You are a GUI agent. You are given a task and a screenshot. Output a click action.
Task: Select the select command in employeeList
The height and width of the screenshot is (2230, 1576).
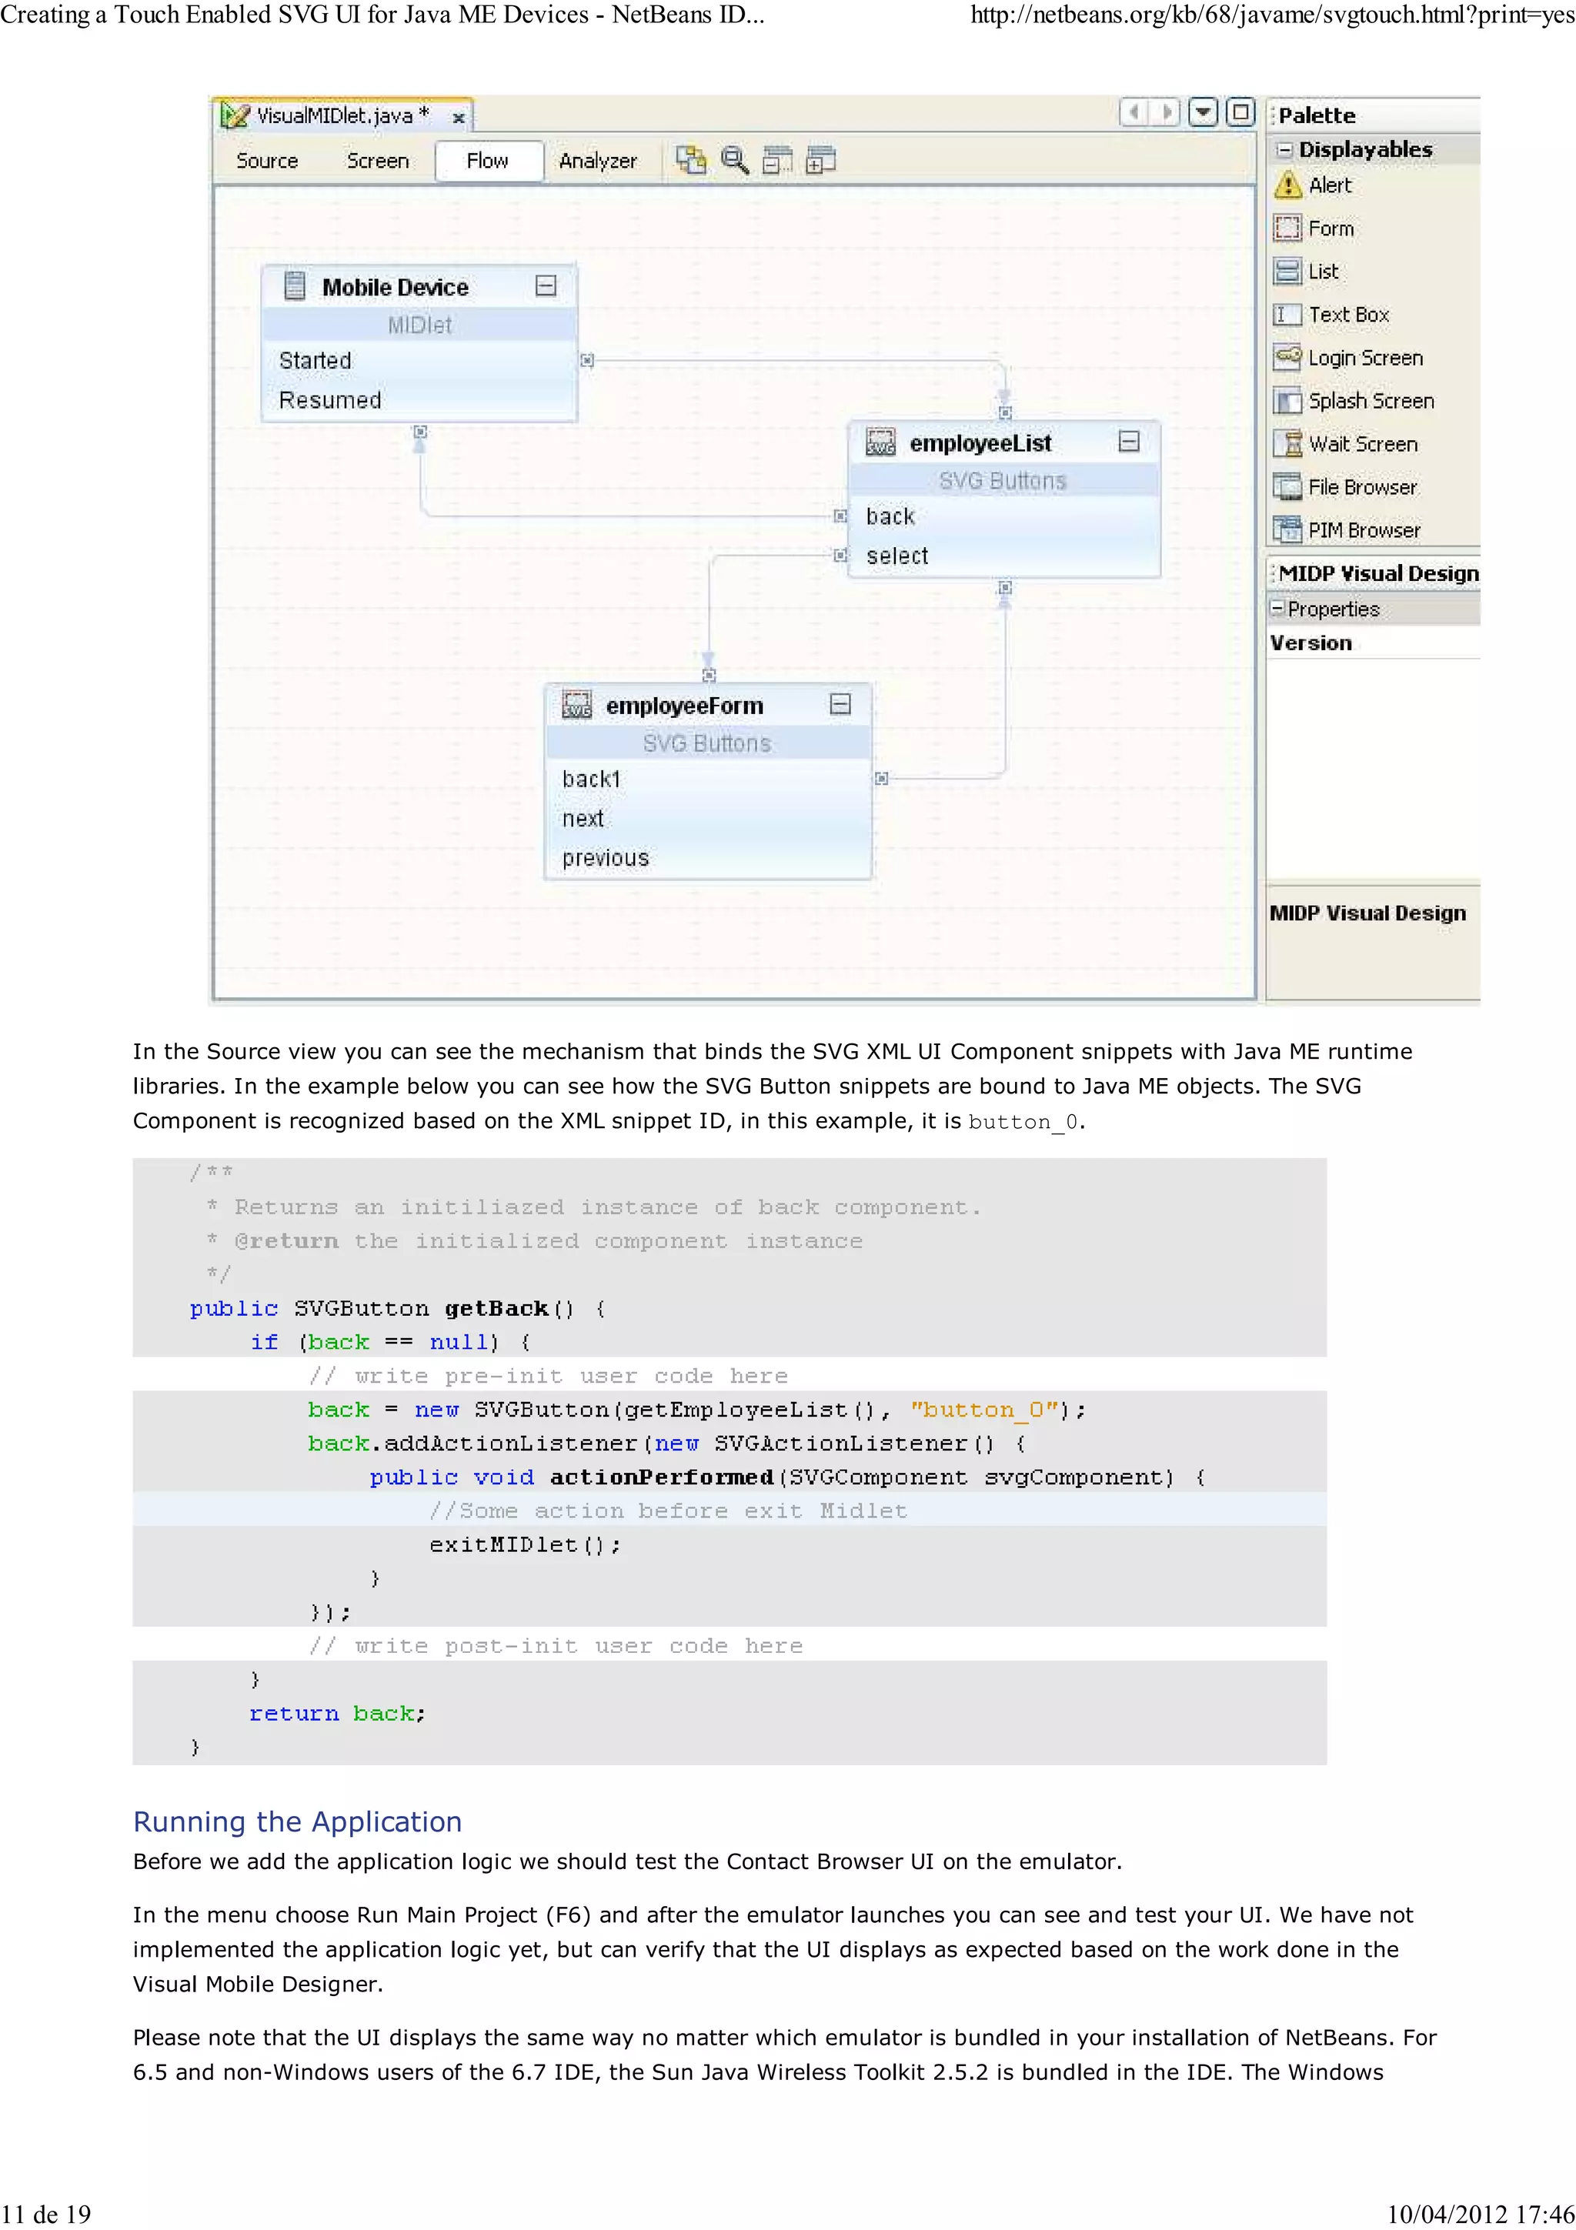1004,556
